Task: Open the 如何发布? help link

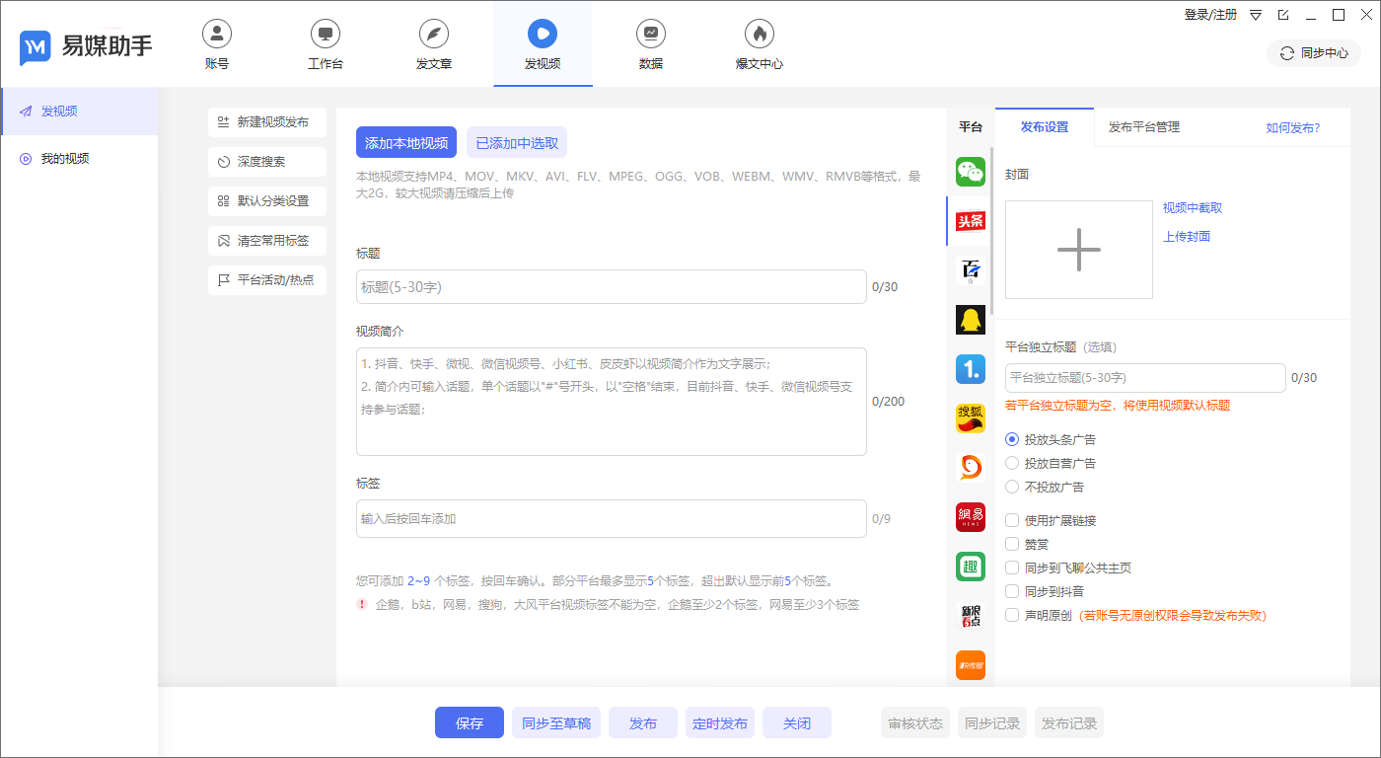Action: (x=1292, y=128)
